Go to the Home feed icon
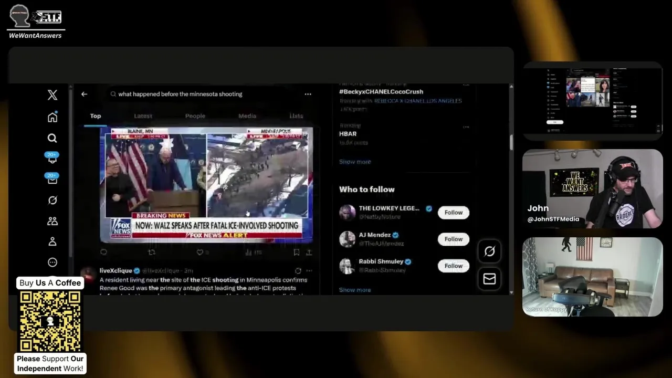This screenshot has height=378, width=672. 52,117
